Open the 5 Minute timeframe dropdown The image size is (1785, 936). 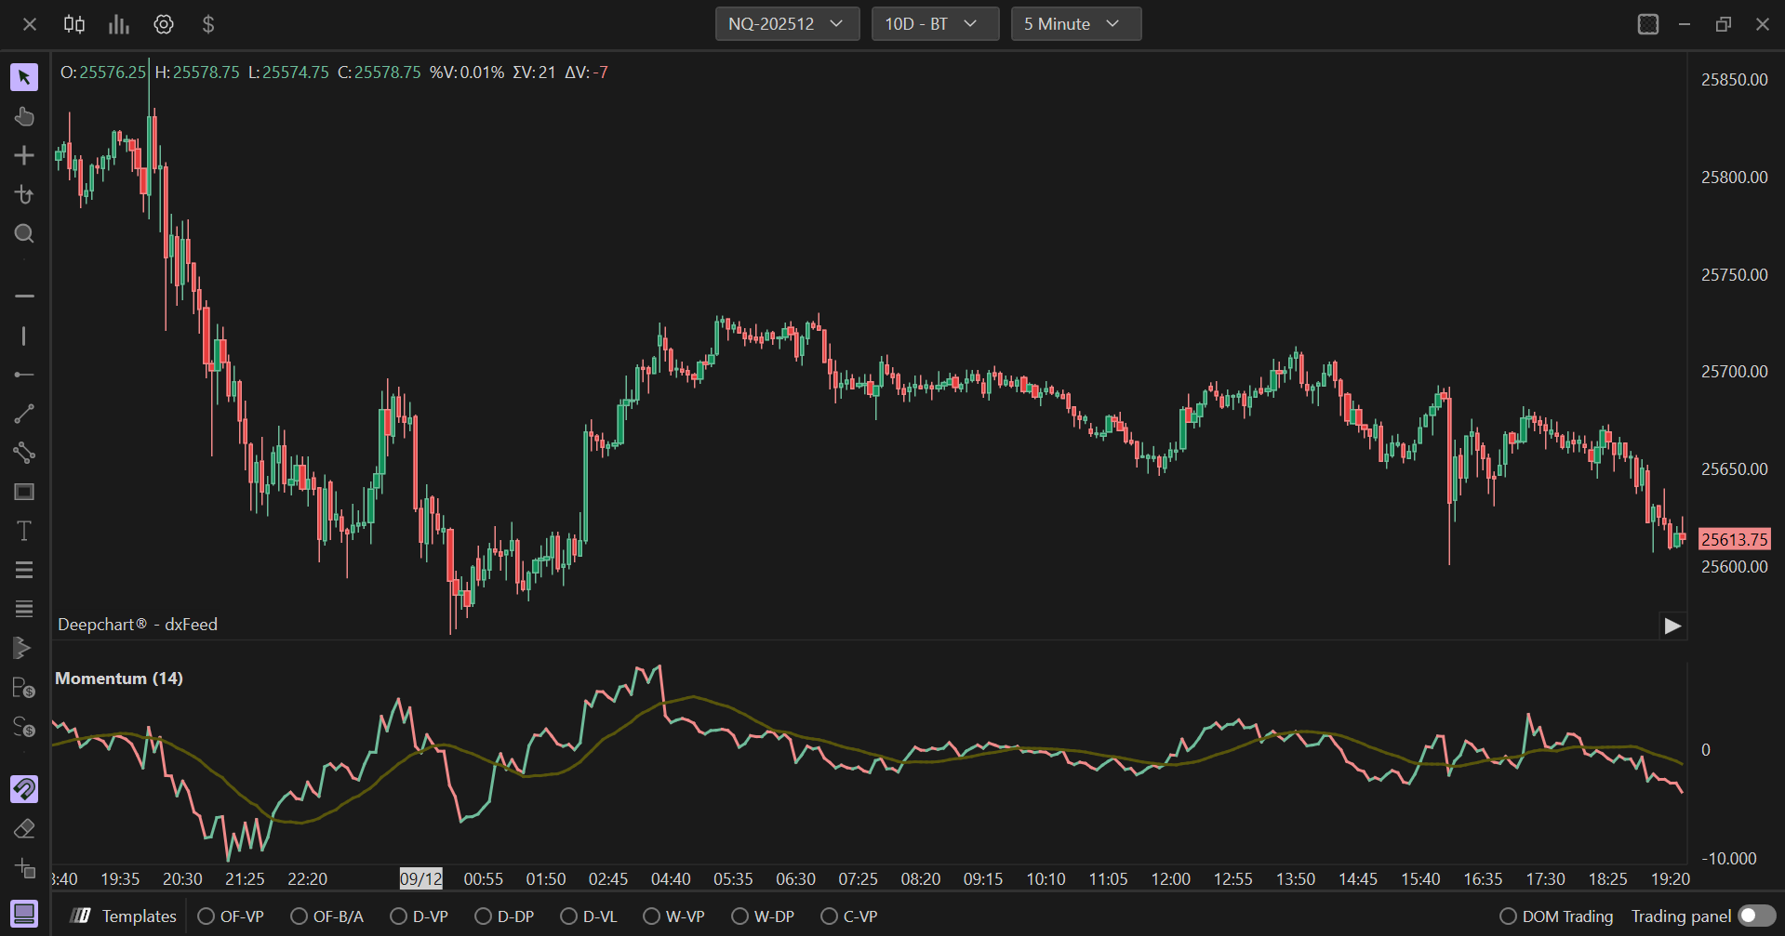(x=1075, y=24)
